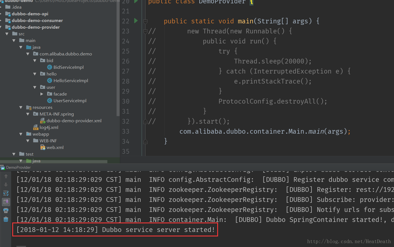The image size is (394, 247).
Task: Collapse the user package
Action: pyautogui.click(x=35, y=87)
